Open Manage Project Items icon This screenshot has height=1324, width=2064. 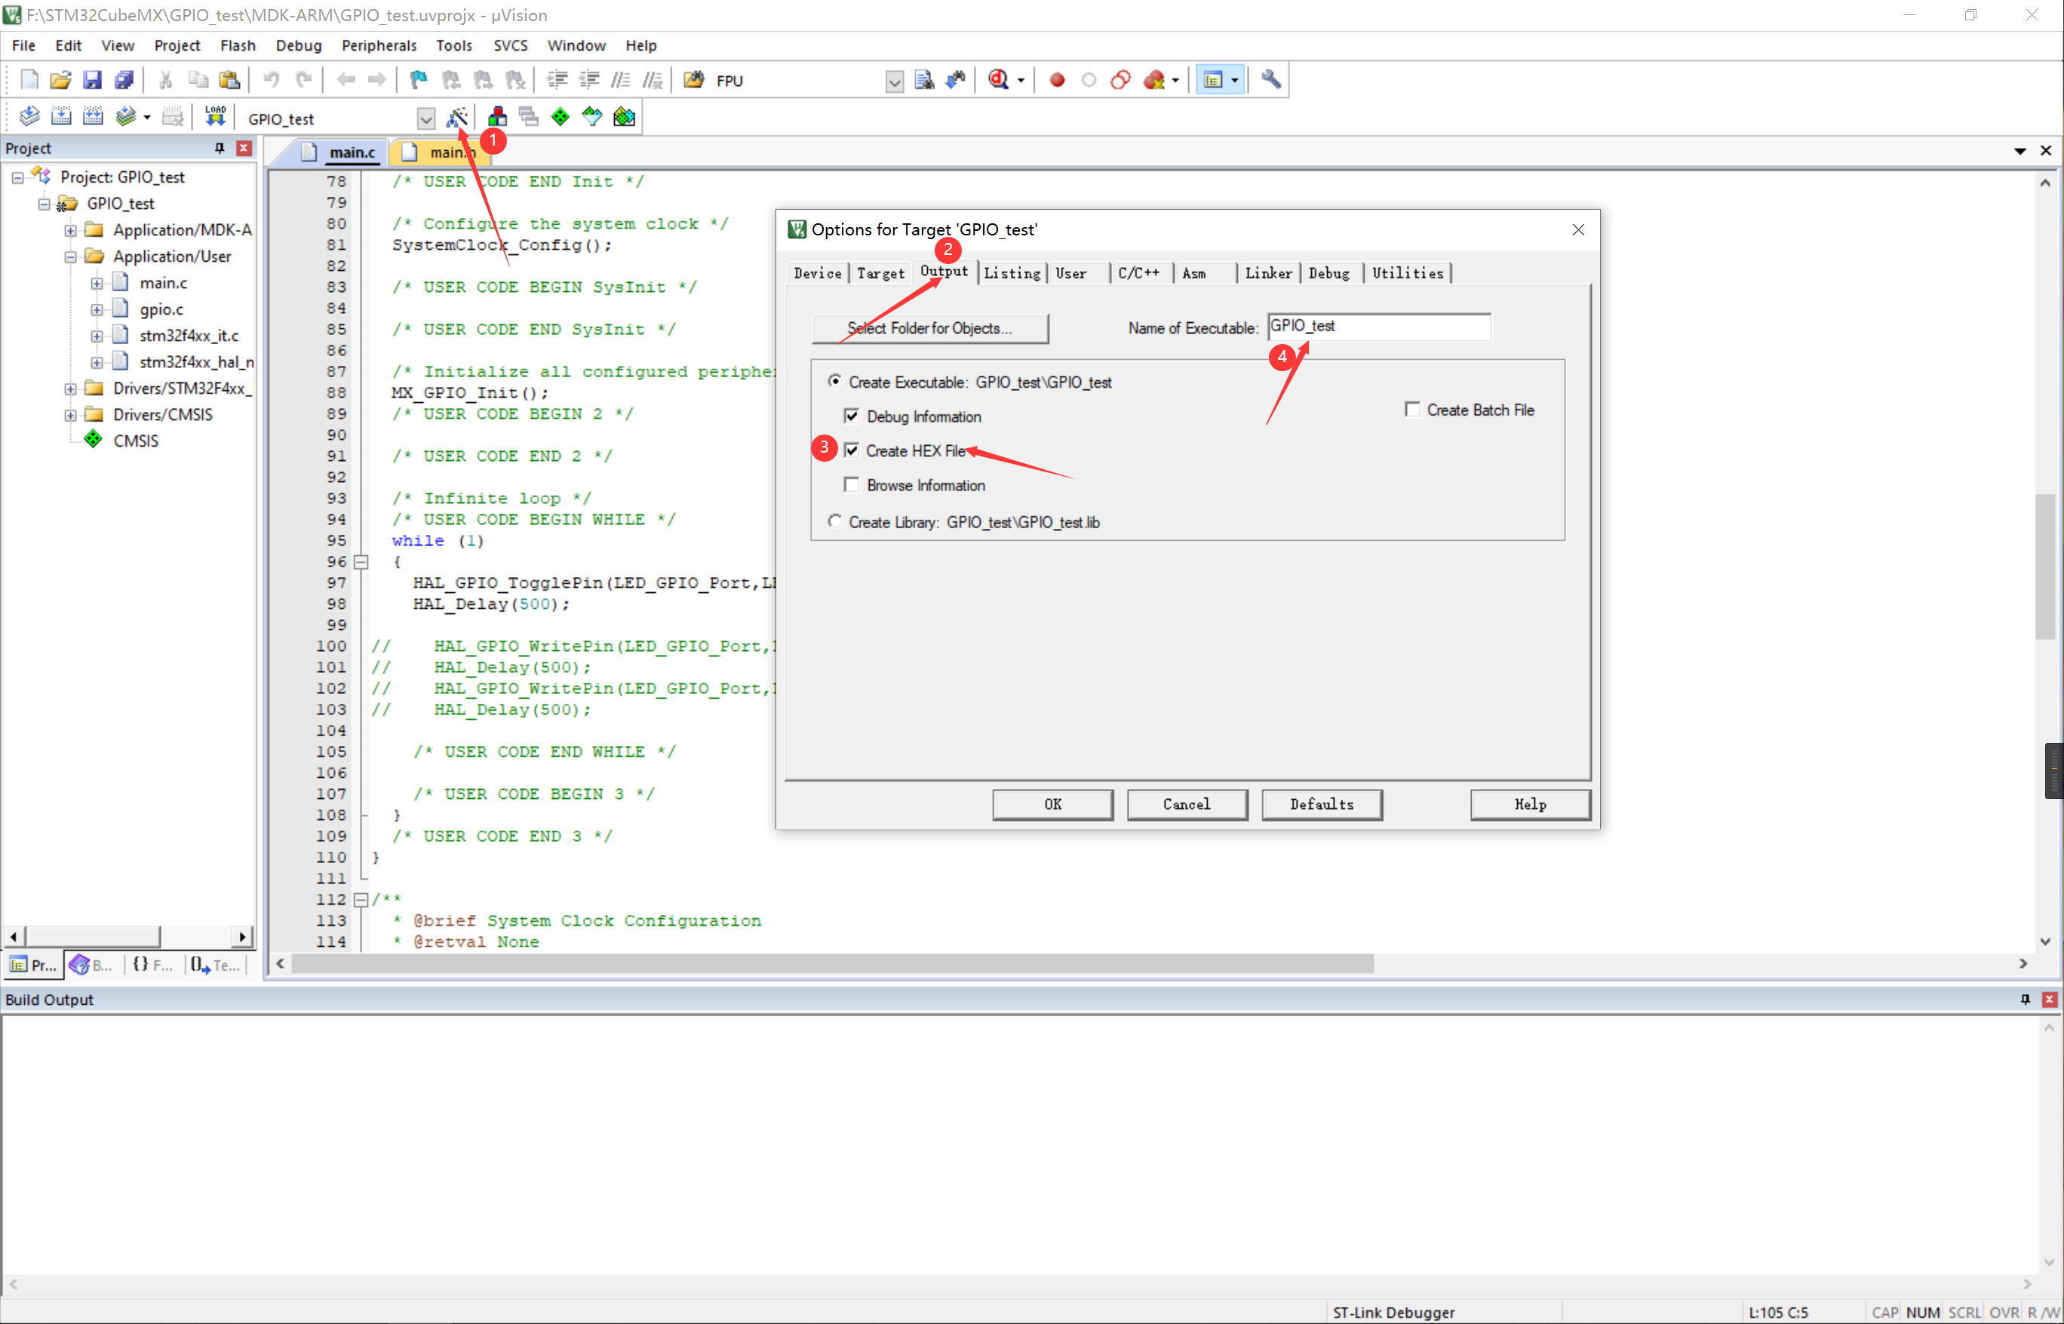[x=497, y=116]
